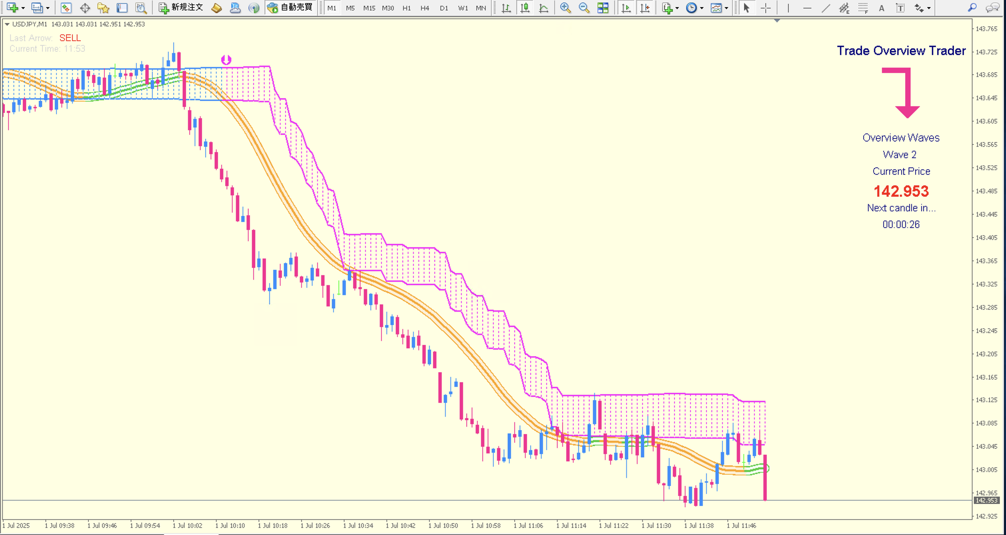This screenshot has width=1006, height=535.
Task: Toggle the 自動売買 auto trading button
Action: point(290,8)
